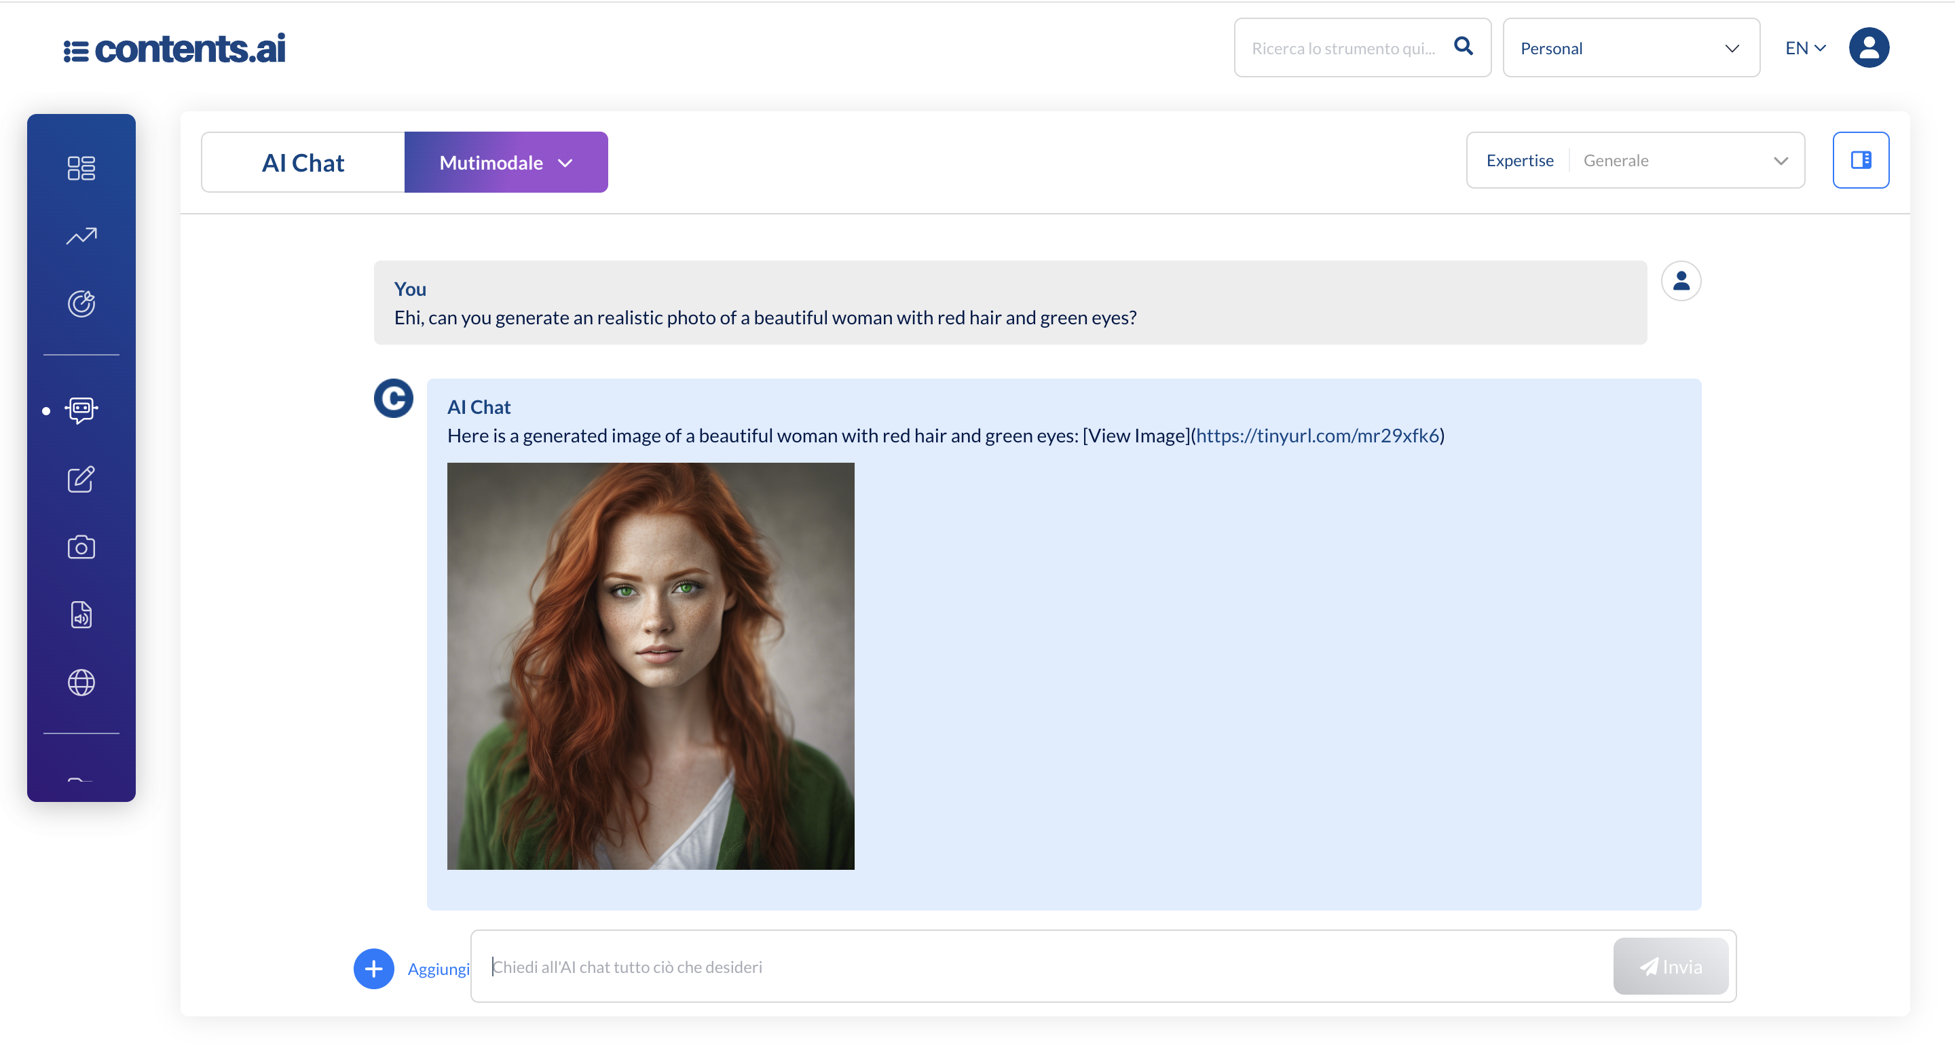
Task: Toggle the chat history side panel
Action: coord(1861,160)
